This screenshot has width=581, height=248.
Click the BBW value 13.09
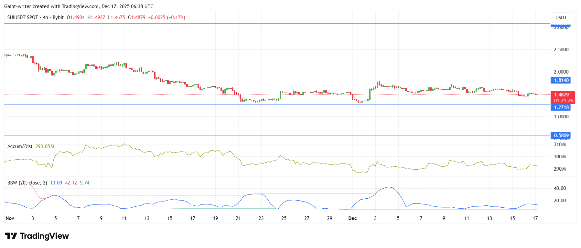[x=56, y=183]
